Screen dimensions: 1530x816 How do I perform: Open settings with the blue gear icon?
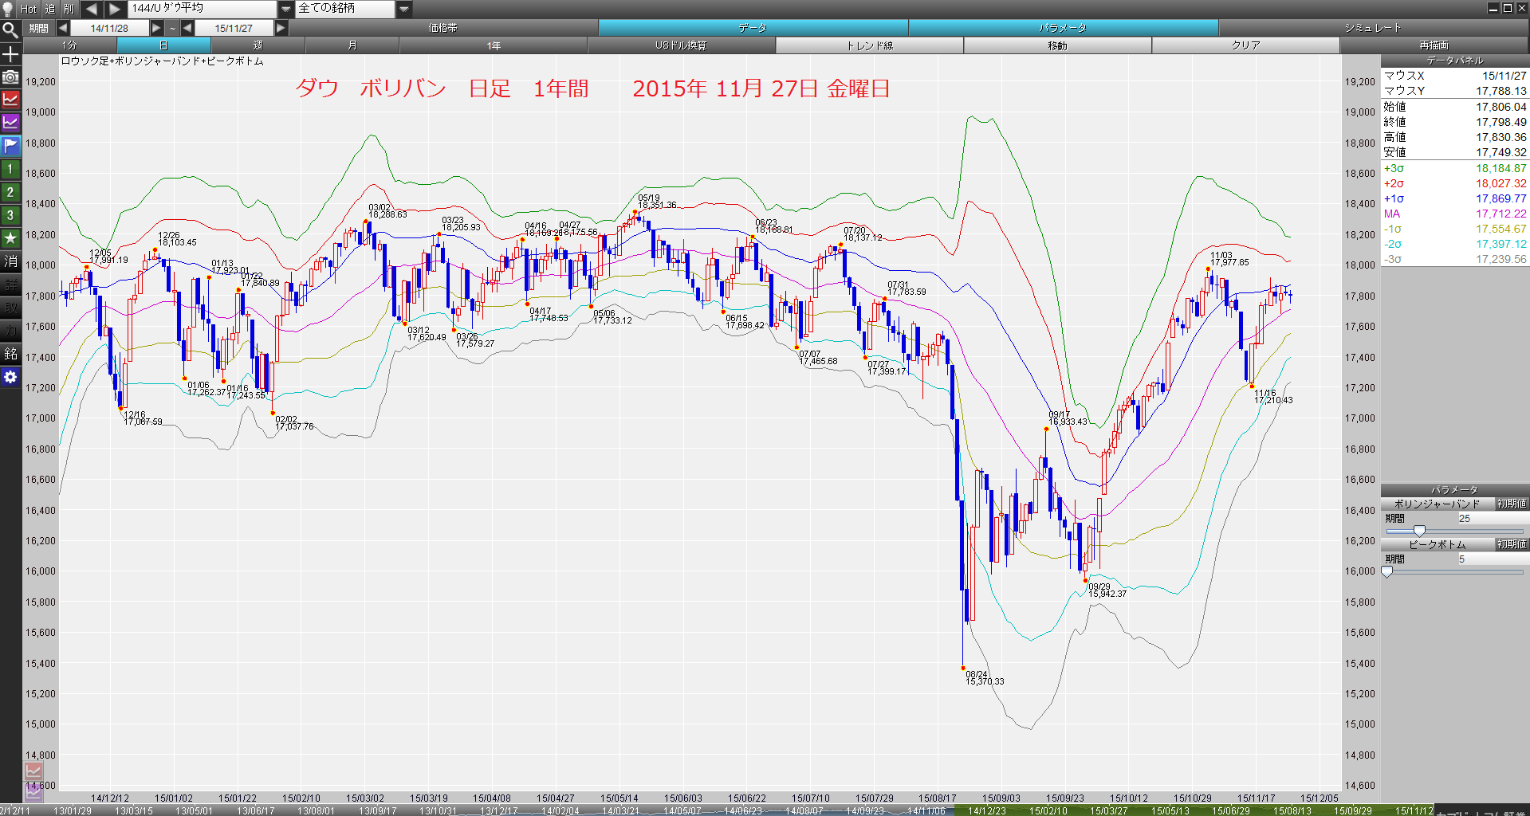10,377
